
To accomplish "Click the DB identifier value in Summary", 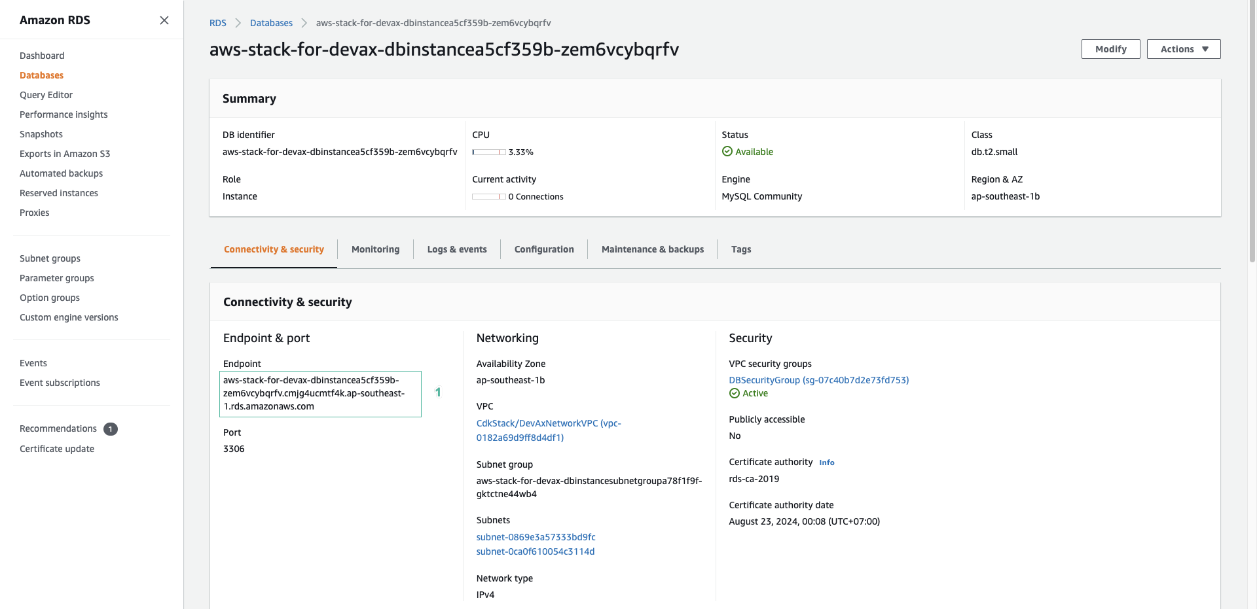I will click(340, 152).
